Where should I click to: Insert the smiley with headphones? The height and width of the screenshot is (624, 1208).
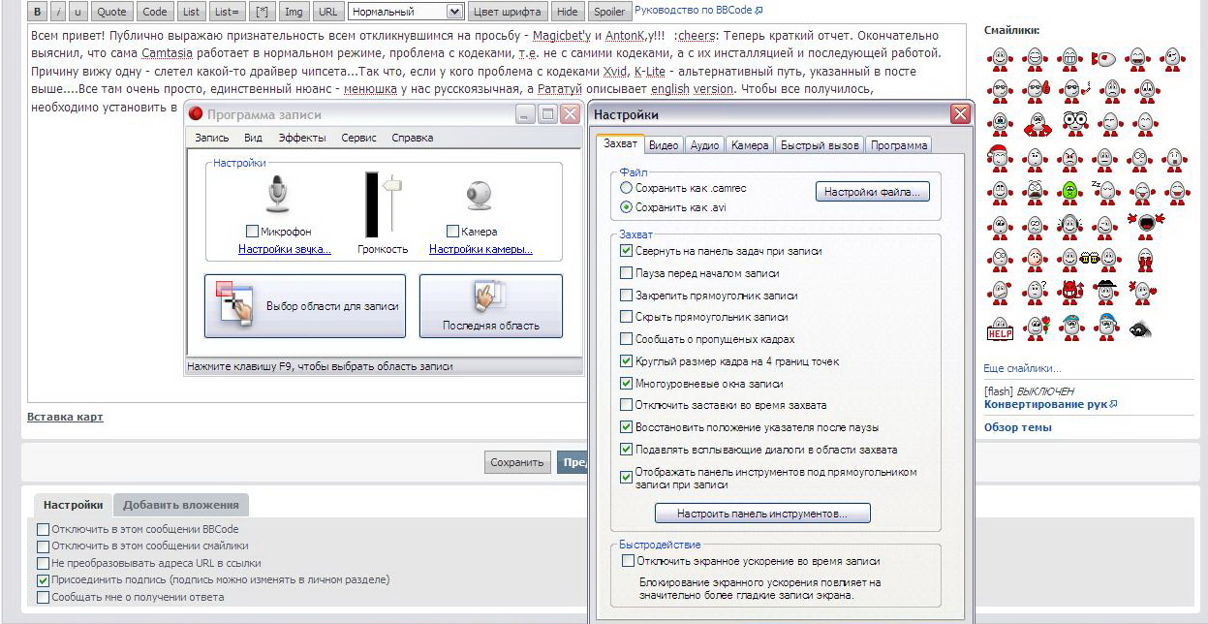coord(1069,226)
